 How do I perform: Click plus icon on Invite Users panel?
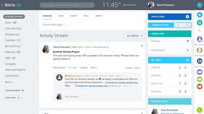(187, 17)
